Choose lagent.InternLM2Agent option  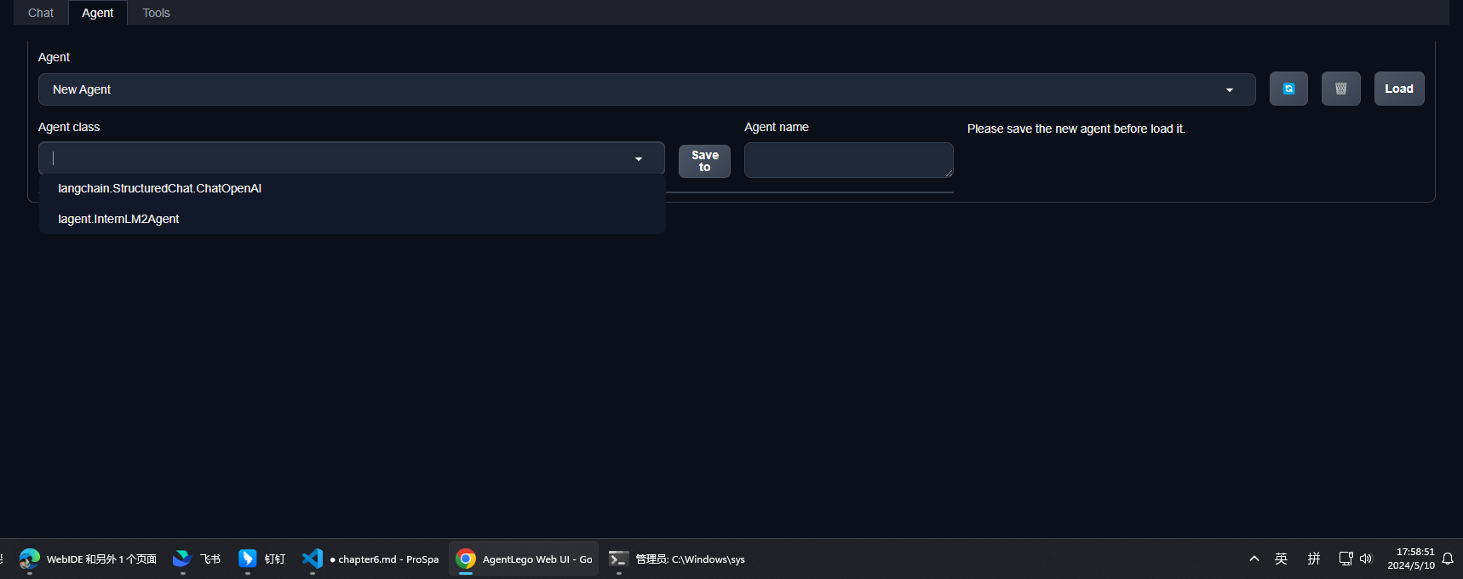(x=353, y=219)
